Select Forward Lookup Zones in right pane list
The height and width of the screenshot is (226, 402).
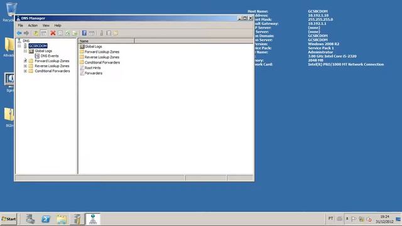point(102,51)
